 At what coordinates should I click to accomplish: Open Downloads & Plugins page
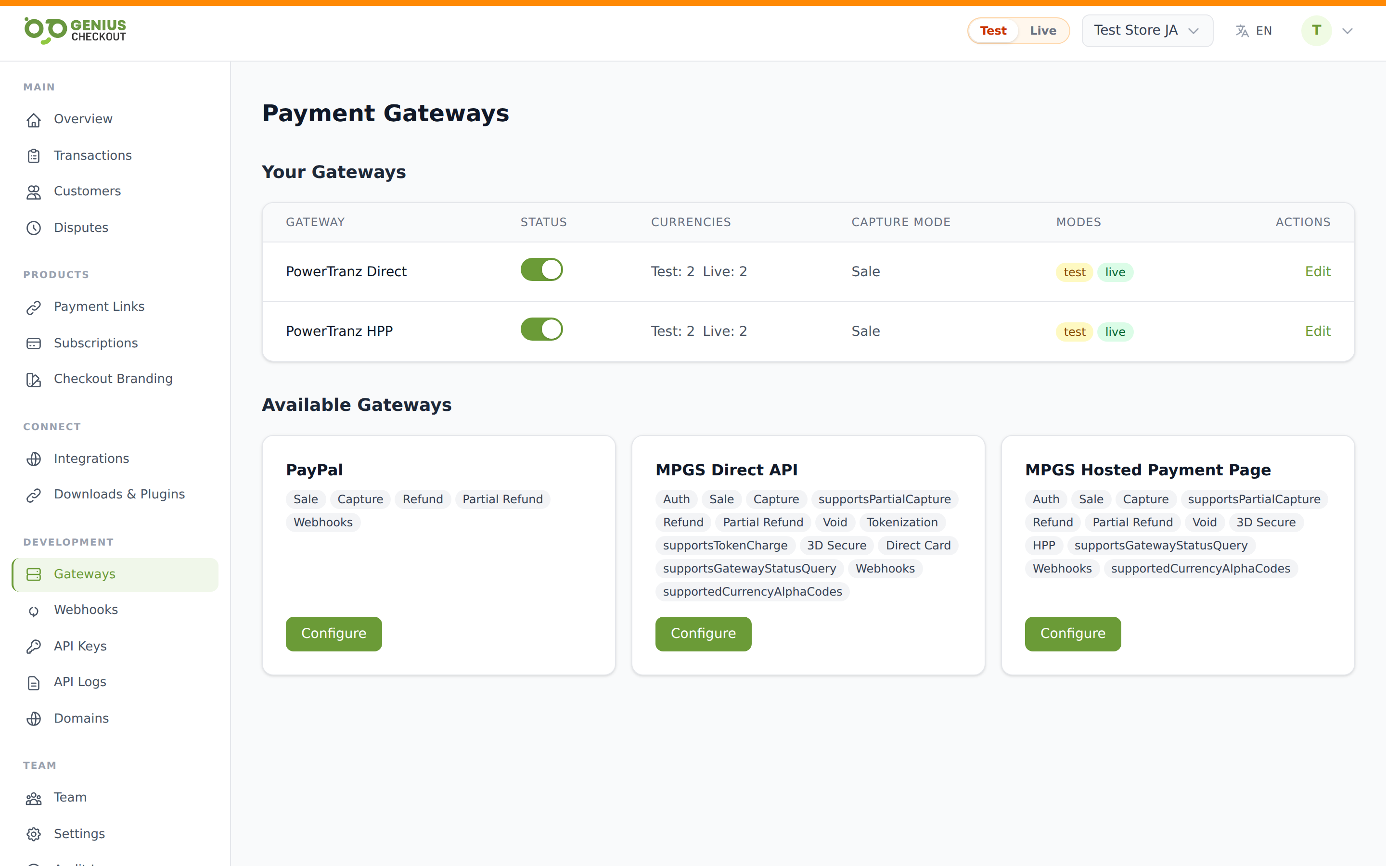[x=115, y=494]
